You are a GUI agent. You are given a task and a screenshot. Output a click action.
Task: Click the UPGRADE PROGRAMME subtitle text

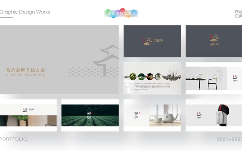point(26,75)
